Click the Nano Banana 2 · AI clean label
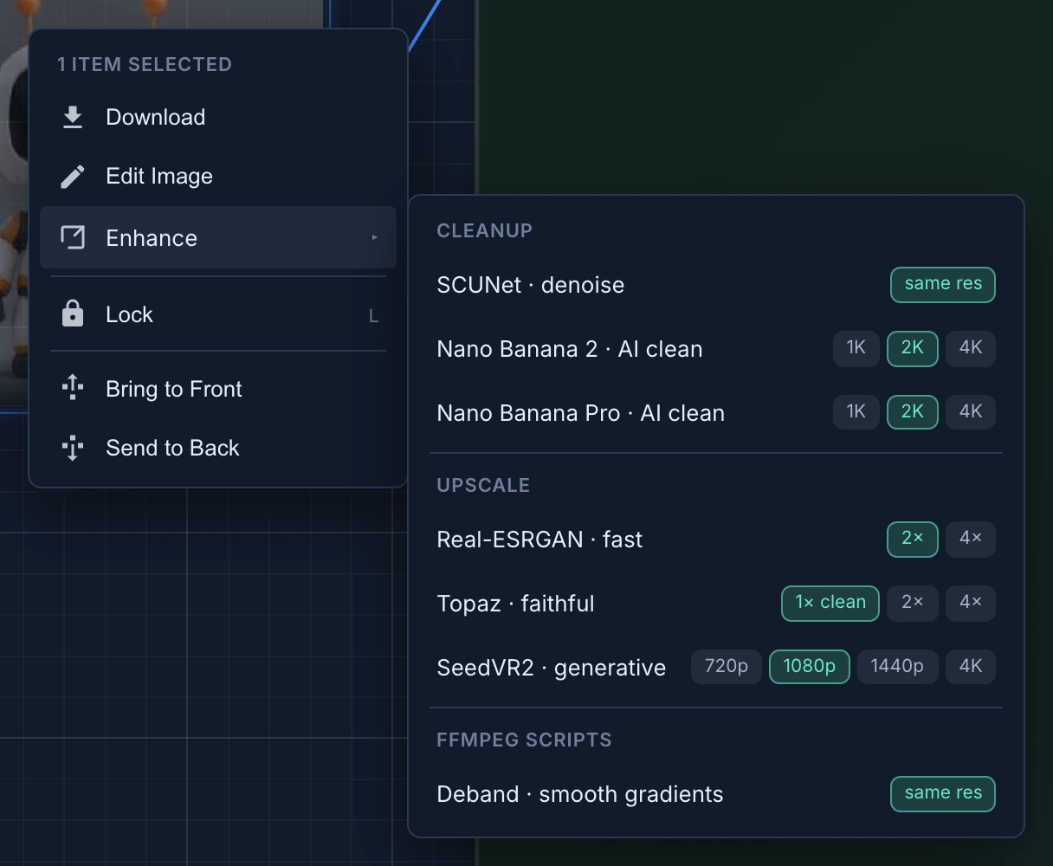1053x866 pixels. pos(570,349)
